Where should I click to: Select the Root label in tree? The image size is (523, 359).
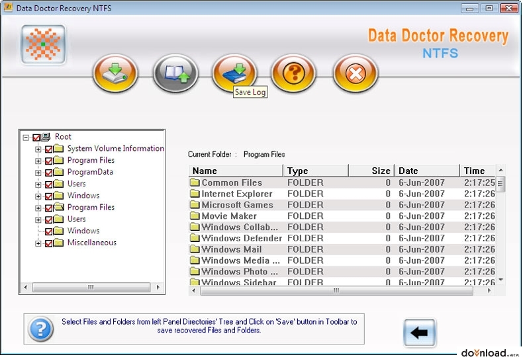pos(63,137)
